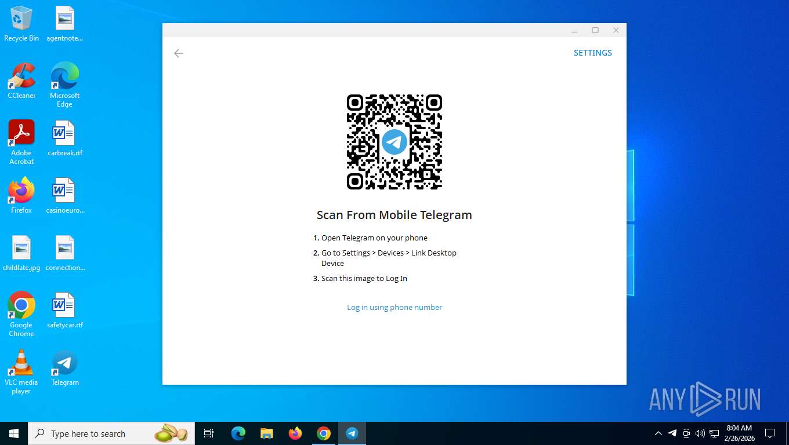Click the Meet Now camera tray icon

[686, 433]
